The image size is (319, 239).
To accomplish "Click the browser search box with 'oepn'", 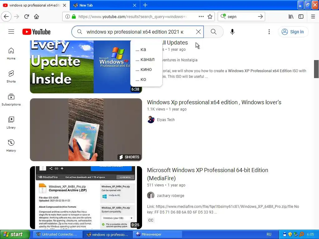I will [241, 17].
